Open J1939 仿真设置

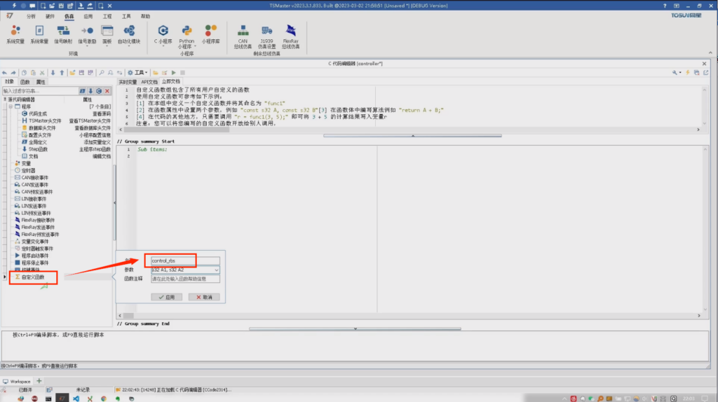pyautogui.click(x=266, y=34)
